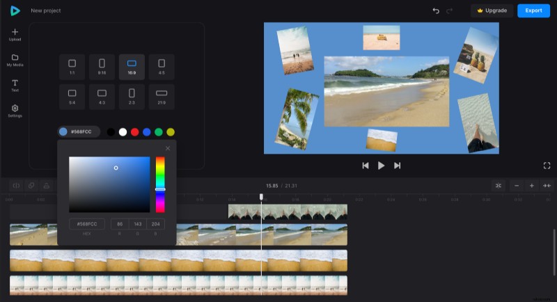The width and height of the screenshot is (557, 302).
Task: Click the delete clip tool
Action: 47,186
